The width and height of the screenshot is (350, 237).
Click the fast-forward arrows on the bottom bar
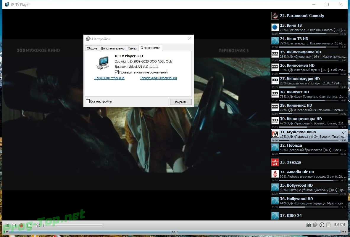pos(343,232)
